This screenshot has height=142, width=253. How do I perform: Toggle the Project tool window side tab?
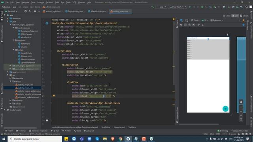(2, 16)
